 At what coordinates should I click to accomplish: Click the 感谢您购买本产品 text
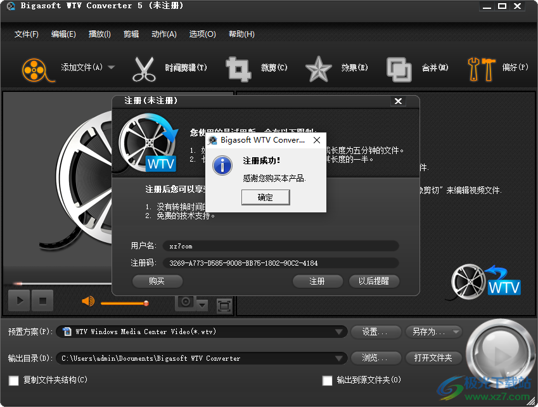tap(274, 178)
